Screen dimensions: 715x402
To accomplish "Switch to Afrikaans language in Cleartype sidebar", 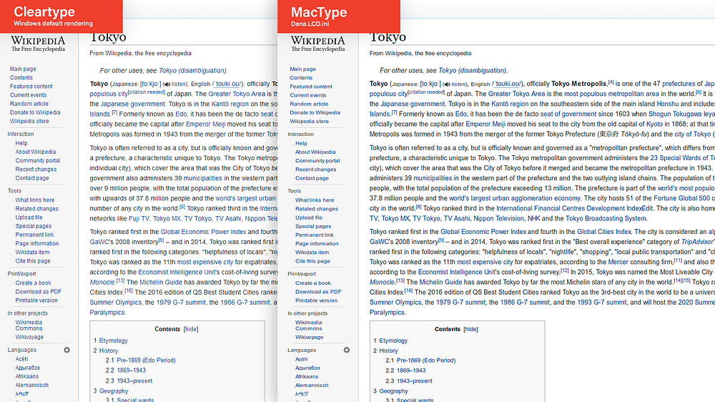I will click(x=27, y=376).
